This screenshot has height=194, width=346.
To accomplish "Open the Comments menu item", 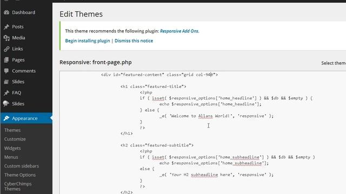I will [24, 71].
